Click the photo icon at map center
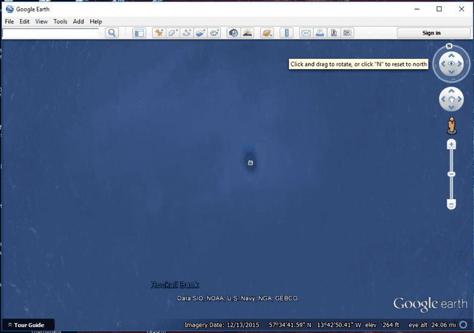 [250, 163]
